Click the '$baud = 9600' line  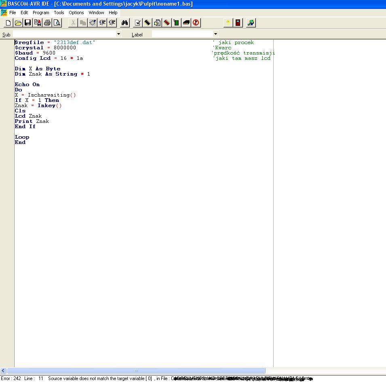pyautogui.click(x=35, y=53)
